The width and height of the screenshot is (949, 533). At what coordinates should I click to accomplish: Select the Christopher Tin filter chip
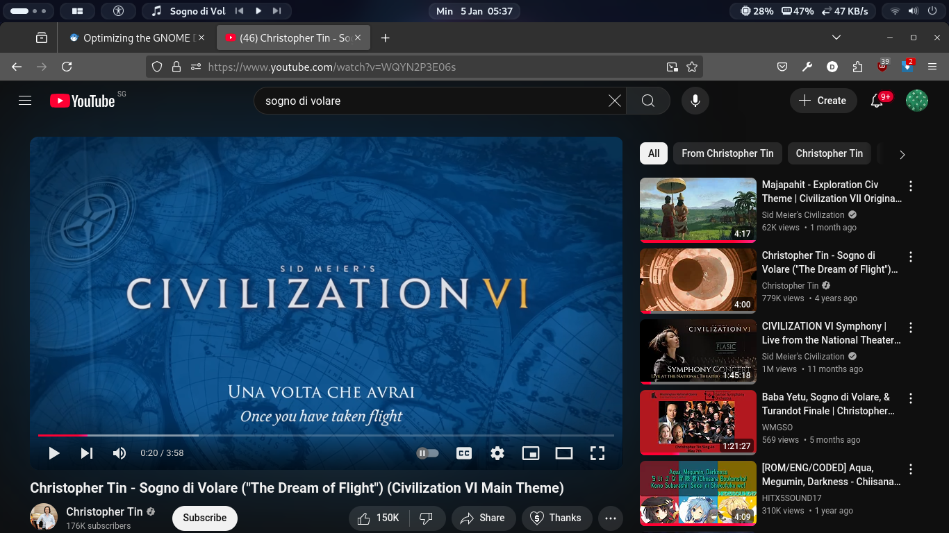pyautogui.click(x=830, y=153)
